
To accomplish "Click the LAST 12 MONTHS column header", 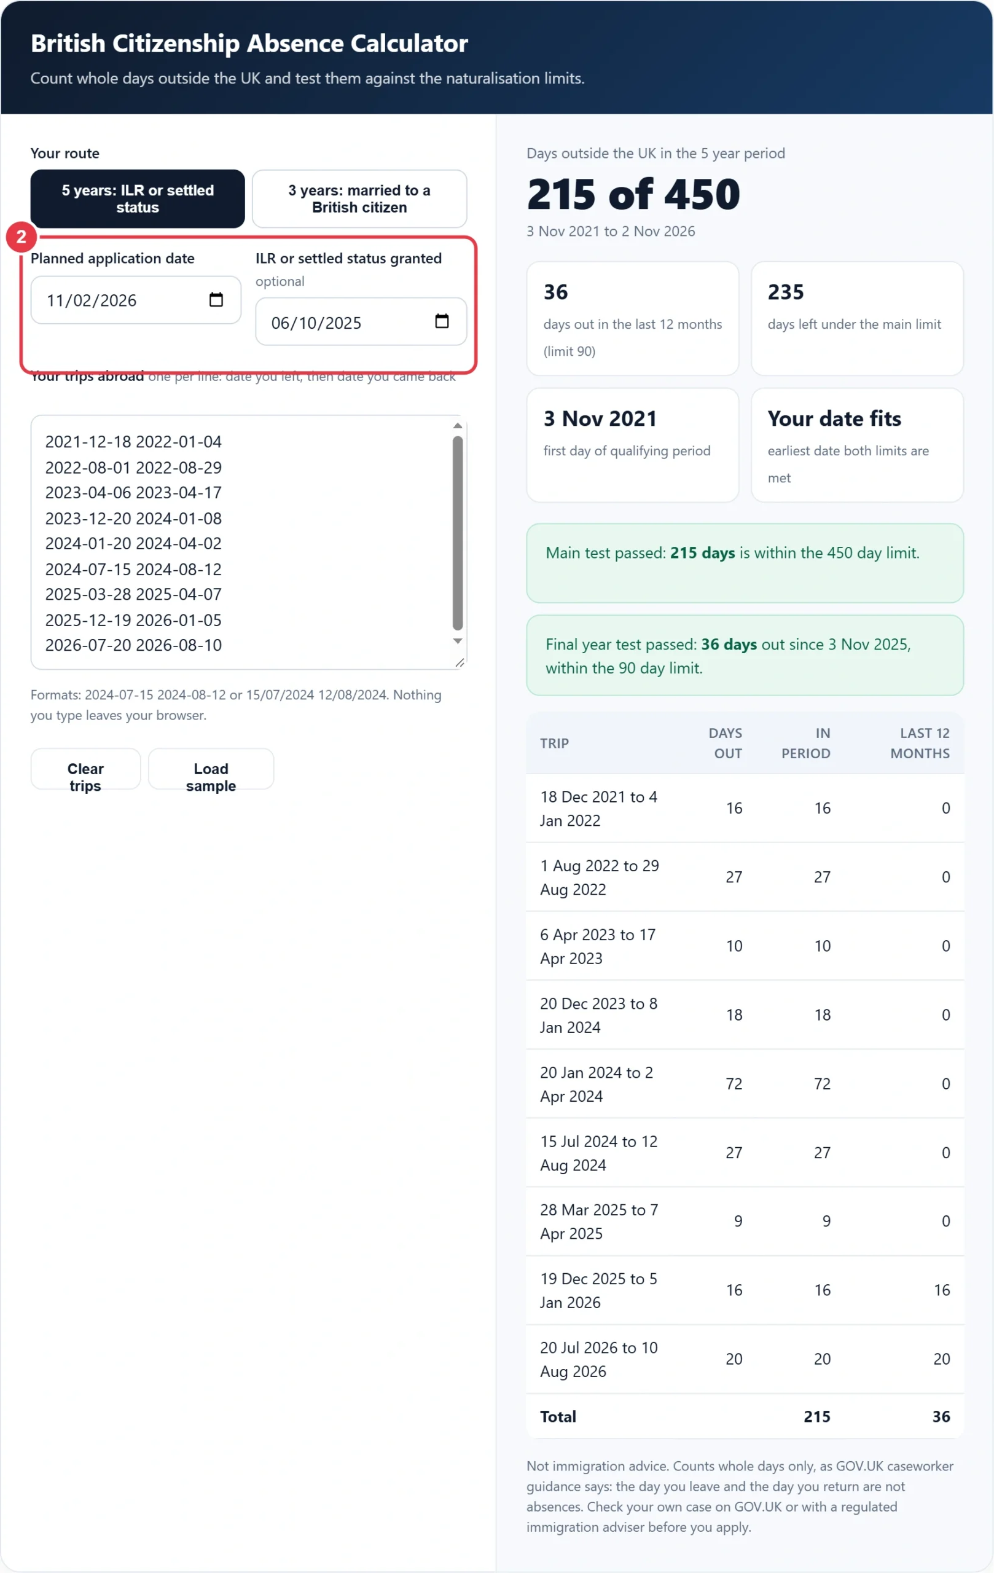I will pos(920,743).
